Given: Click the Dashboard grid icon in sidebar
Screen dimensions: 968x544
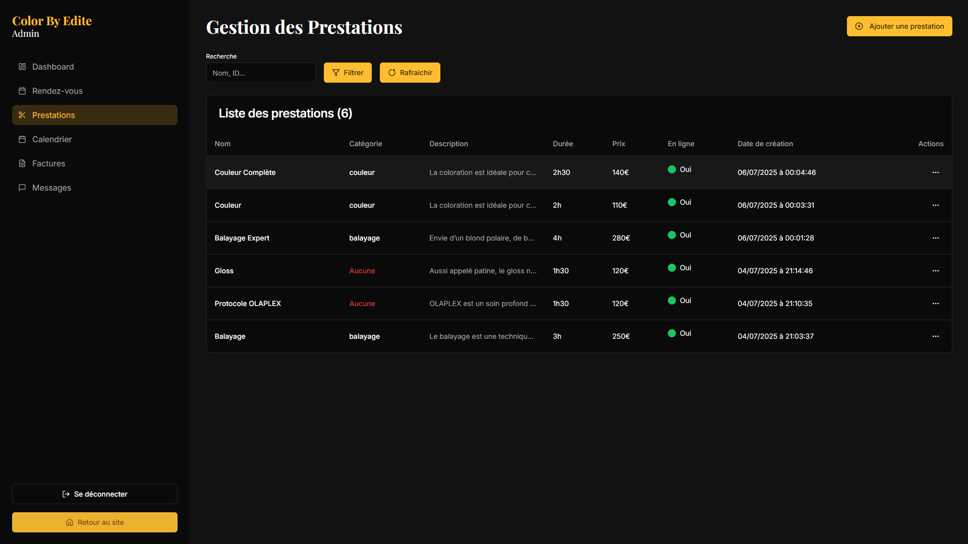Looking at the screenshot, I should tap(22, 67).
